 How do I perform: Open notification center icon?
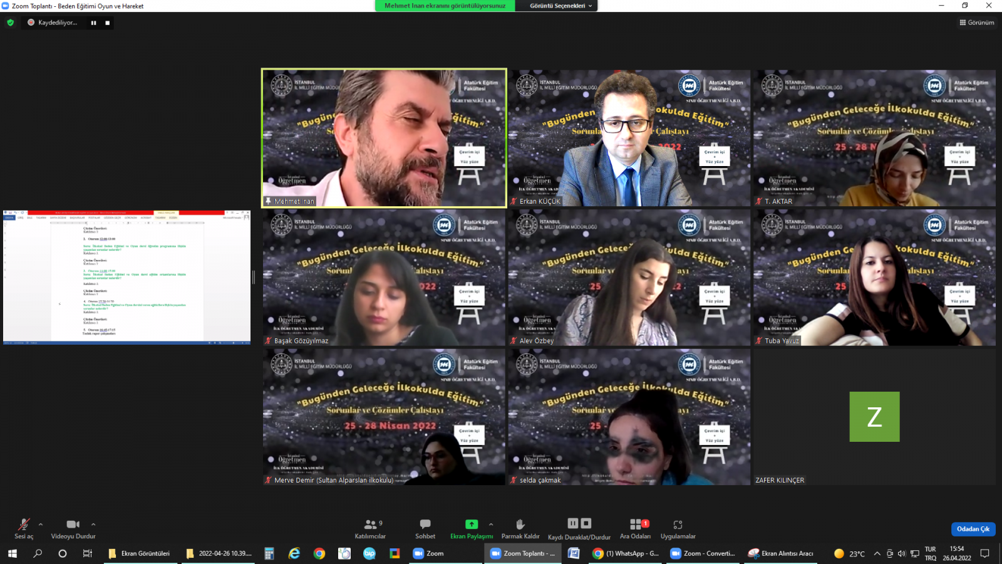[x=984, y=553]
